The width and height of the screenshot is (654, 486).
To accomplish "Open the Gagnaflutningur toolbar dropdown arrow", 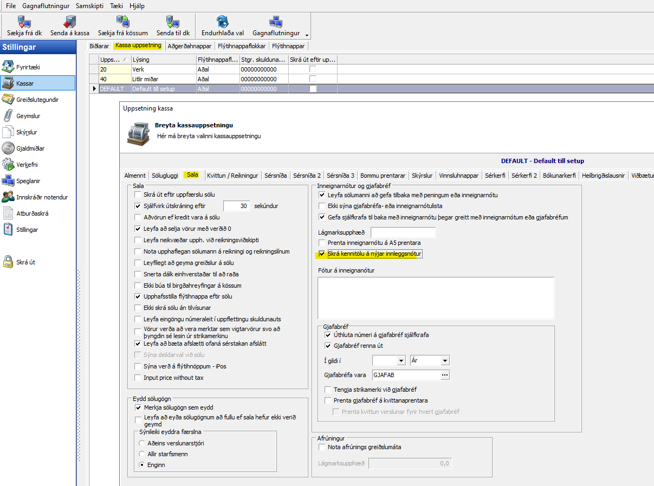I will [307, 35].
